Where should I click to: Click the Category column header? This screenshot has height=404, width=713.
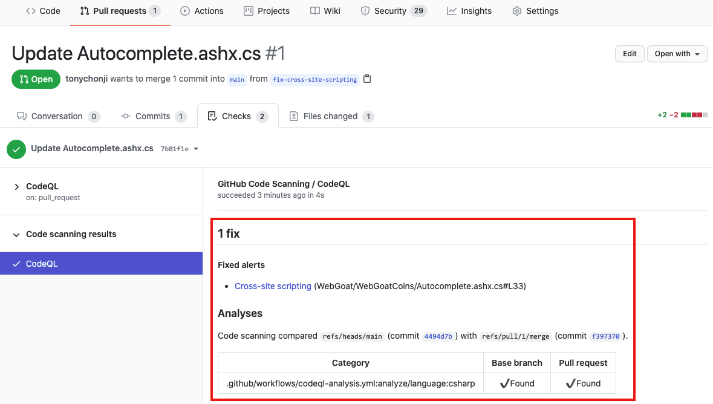pos(351,363)
